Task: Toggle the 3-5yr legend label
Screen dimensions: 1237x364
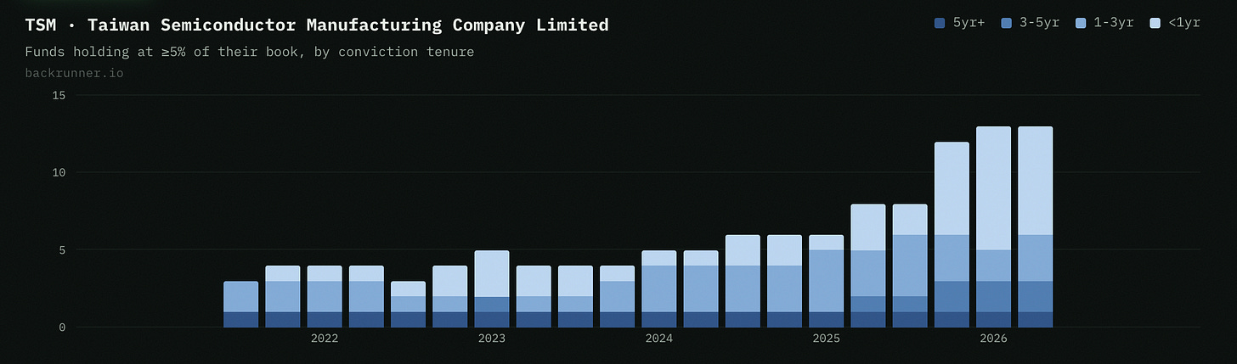Action: coord(1037,23)
